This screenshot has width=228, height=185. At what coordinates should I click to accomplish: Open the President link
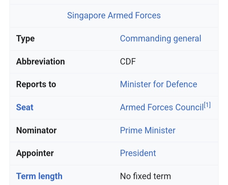point(138,153)
